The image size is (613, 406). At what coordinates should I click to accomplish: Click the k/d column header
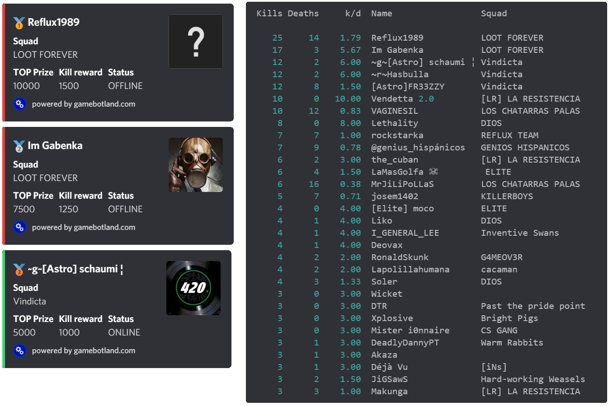[x=353, y=14]
